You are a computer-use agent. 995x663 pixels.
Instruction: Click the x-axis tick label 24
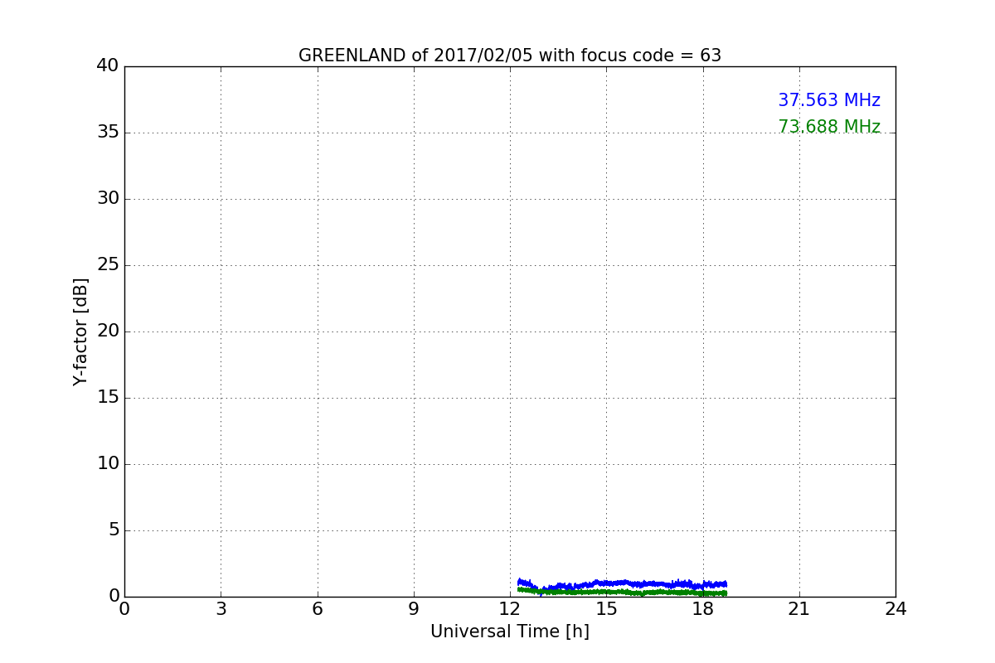point(895,609)
